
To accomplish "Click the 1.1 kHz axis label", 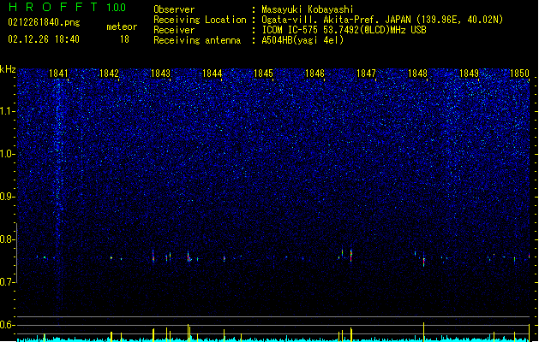I will click(7, 111).
